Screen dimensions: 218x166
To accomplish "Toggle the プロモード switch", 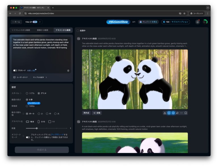I will 15,70.
